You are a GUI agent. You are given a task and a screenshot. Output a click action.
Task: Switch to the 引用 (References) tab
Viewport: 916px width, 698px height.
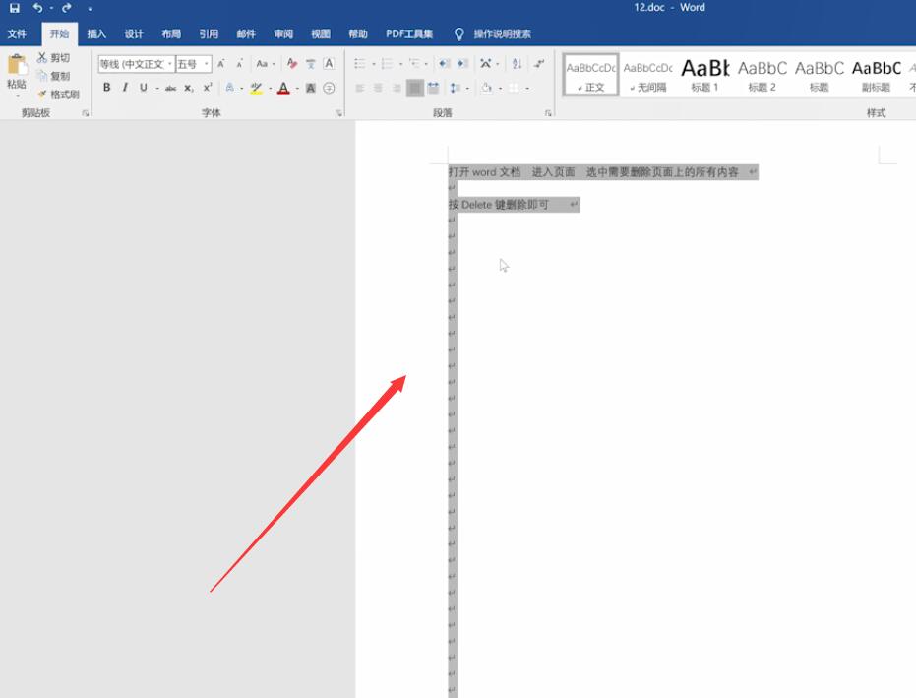(209, 33)
